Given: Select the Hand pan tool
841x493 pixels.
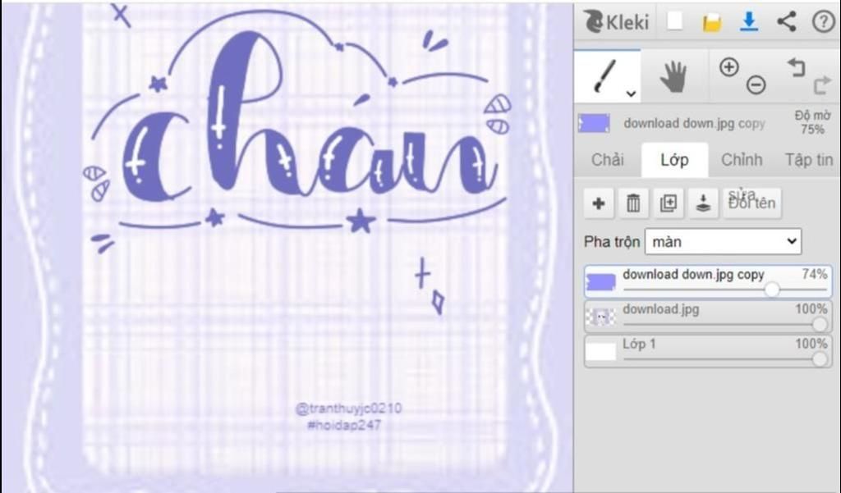Looking at the screenshot, I should [x=673, y=76].
